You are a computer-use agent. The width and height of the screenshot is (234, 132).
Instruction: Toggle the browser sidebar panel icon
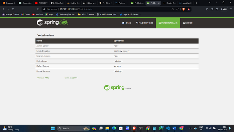coord(212,9)
